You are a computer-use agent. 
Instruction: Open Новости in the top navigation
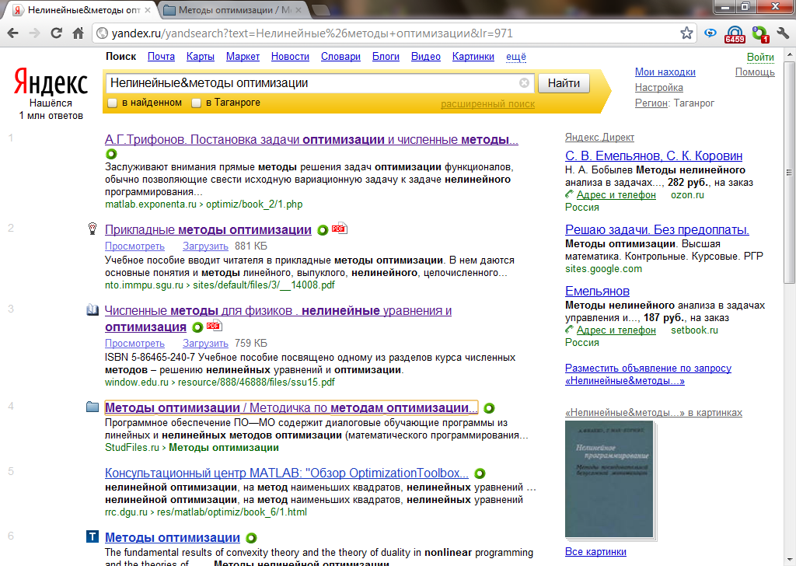(290, 56)
